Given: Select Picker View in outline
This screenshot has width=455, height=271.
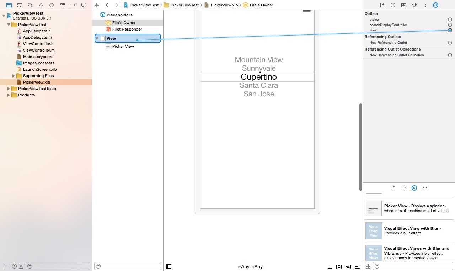Looking at the screenshot, I should [x=123, y=46].
